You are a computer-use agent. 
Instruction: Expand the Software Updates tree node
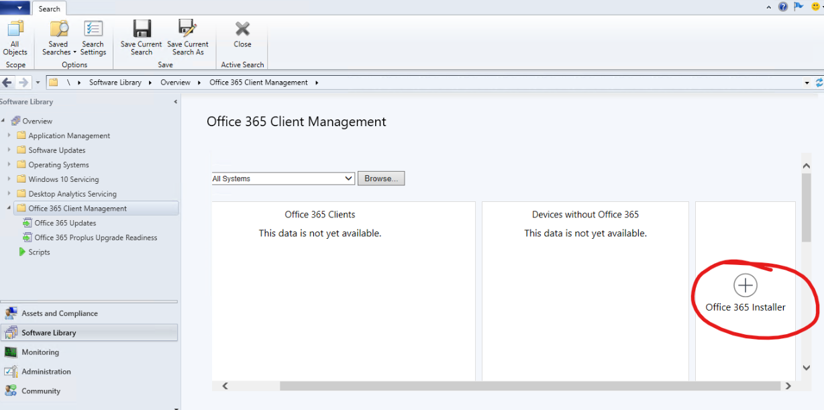pyautogui.click(x=9, y=150)
